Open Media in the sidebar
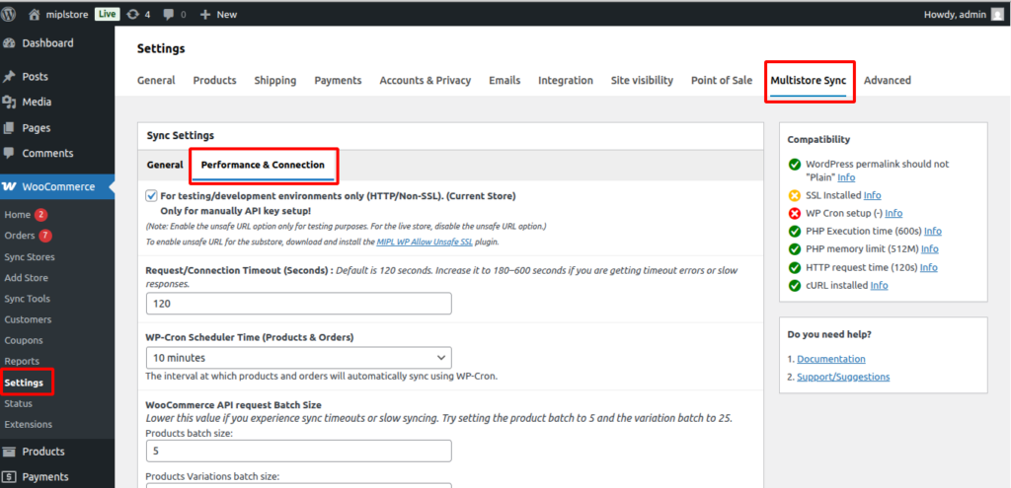 click(x=36, y=103)
